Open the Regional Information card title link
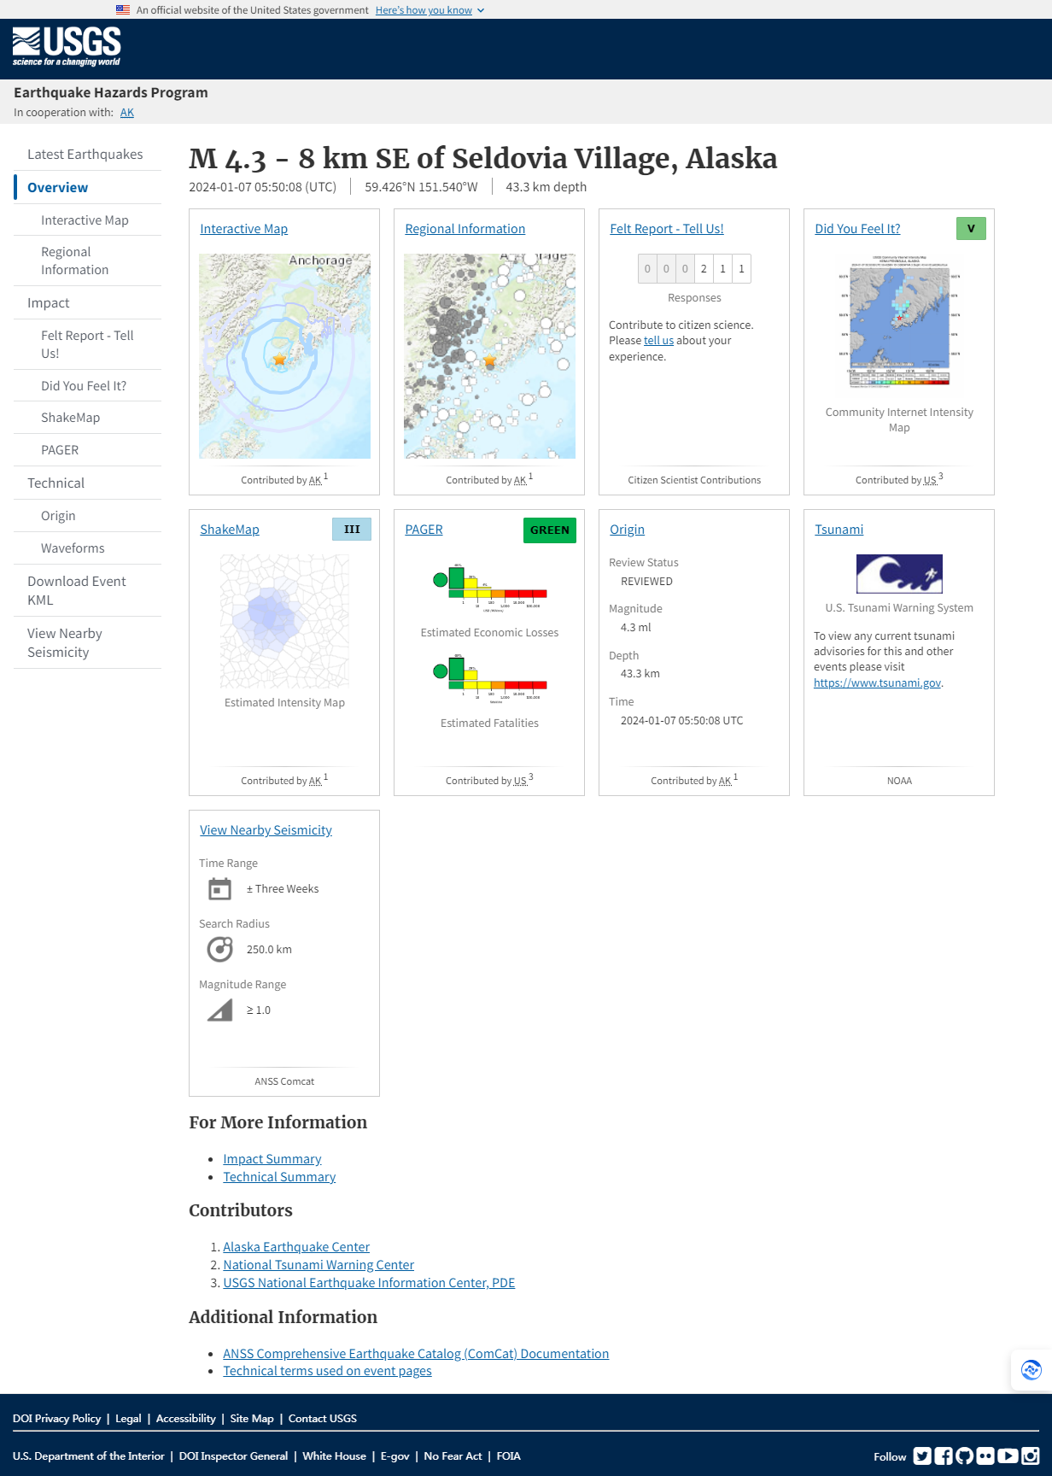 (x=465, y=229)
